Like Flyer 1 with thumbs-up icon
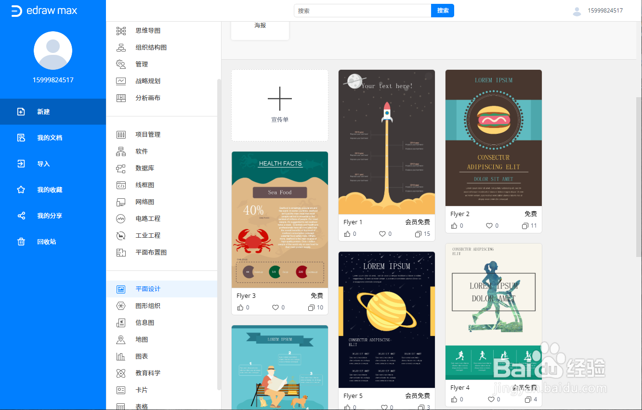The image size is (642, 410). (x=347, y=234)
